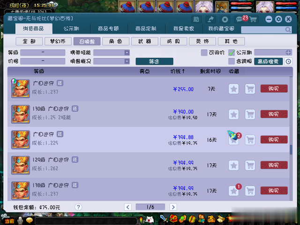Select the 梦幻币 category

tap(58, 41)
